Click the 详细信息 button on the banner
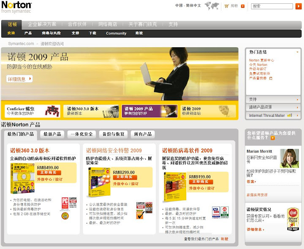Image resolution: width=304 pixels, height=249 pixels. (x=19, y=79)
